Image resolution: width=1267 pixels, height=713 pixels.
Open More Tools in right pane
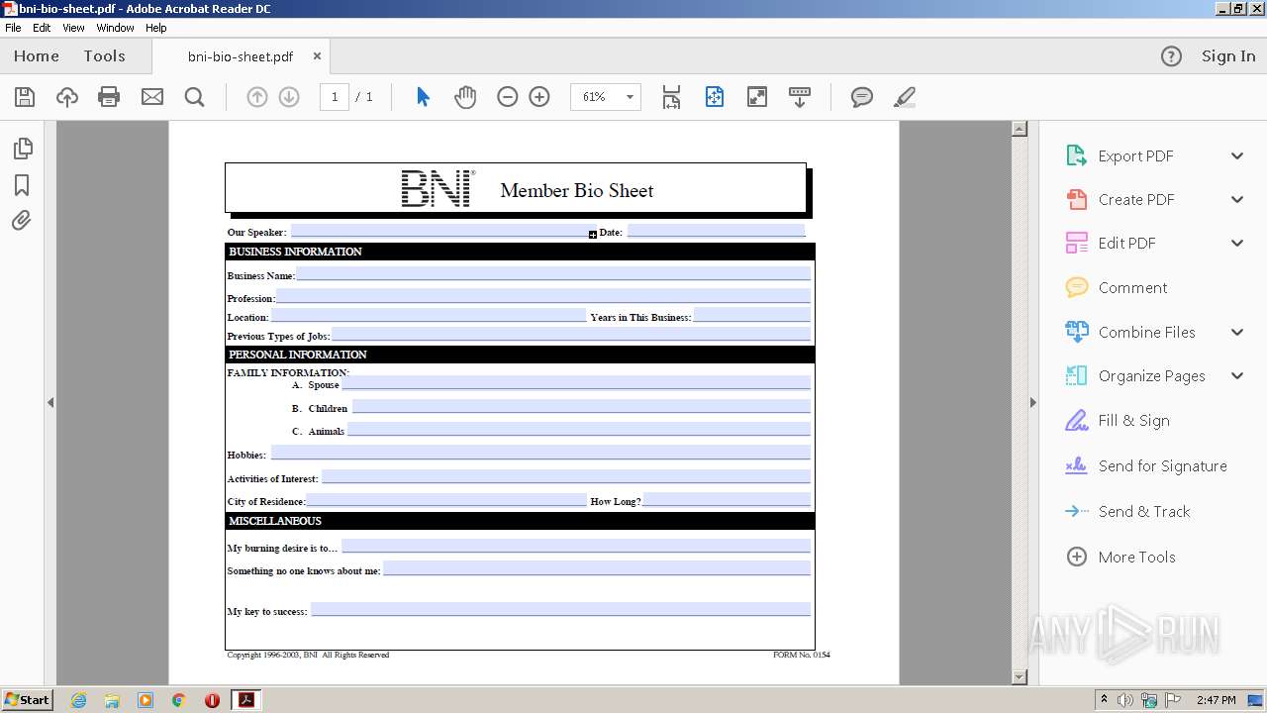[x=1136, y=558]
